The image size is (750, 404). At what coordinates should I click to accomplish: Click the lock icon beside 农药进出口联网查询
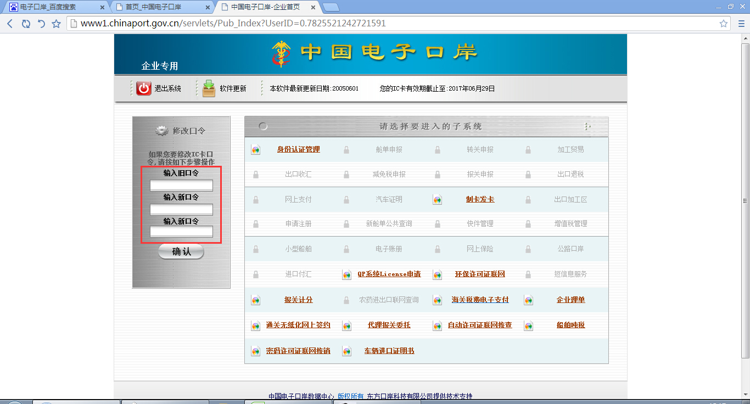tap(346, 300)
